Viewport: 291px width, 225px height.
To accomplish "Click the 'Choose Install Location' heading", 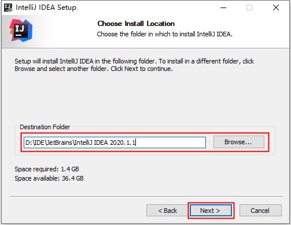I will pos(136,24).
